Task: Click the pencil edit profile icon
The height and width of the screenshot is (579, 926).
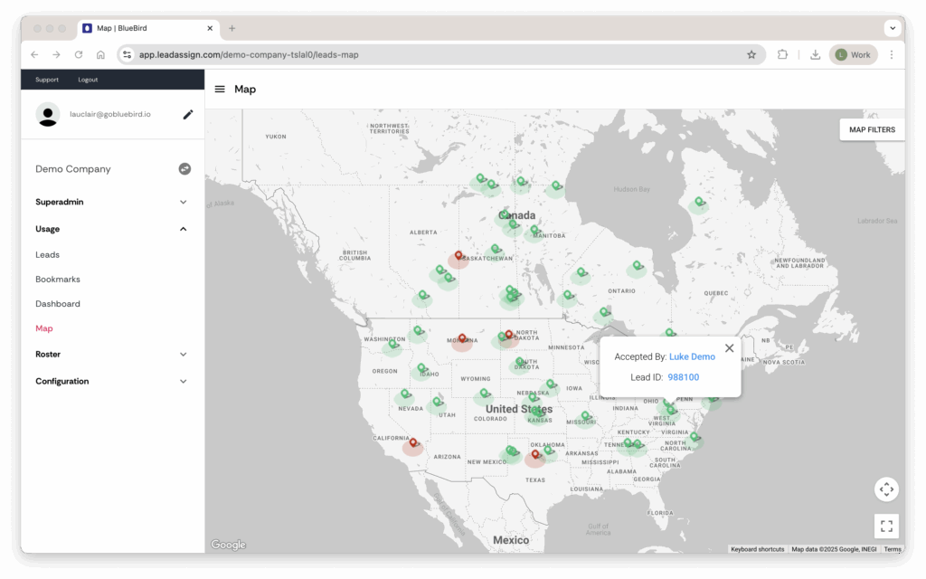Action: [188, 114]
